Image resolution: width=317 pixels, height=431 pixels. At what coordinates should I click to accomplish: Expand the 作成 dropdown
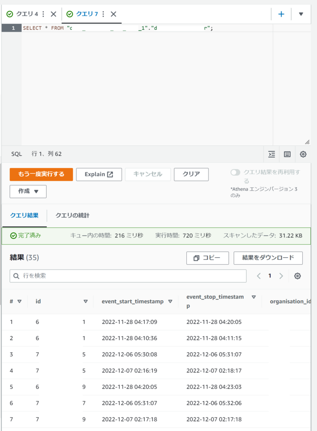(28, 191)
